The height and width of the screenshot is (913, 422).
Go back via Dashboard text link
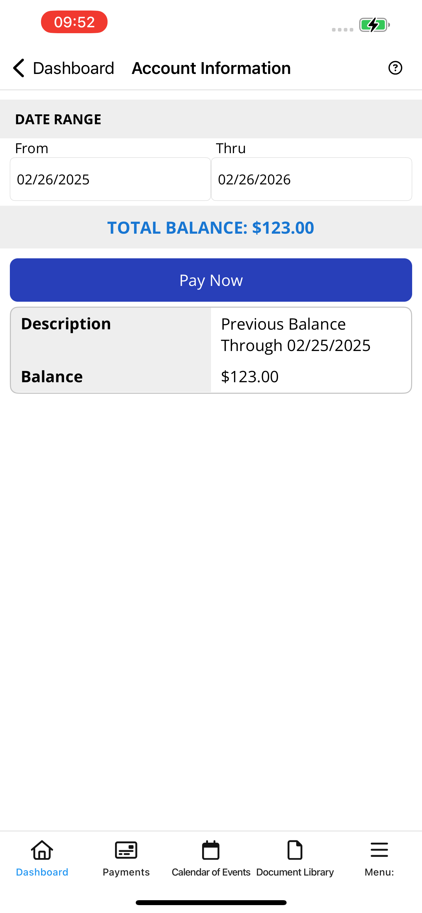tap(73, 68)
